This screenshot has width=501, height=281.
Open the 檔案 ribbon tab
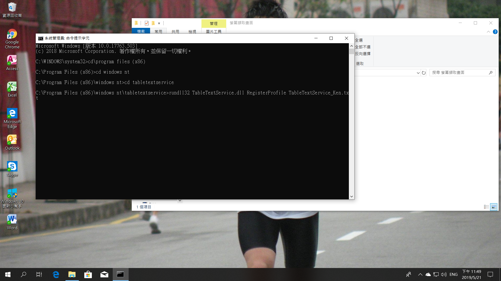pyautogui.click(x=141, y=31)
